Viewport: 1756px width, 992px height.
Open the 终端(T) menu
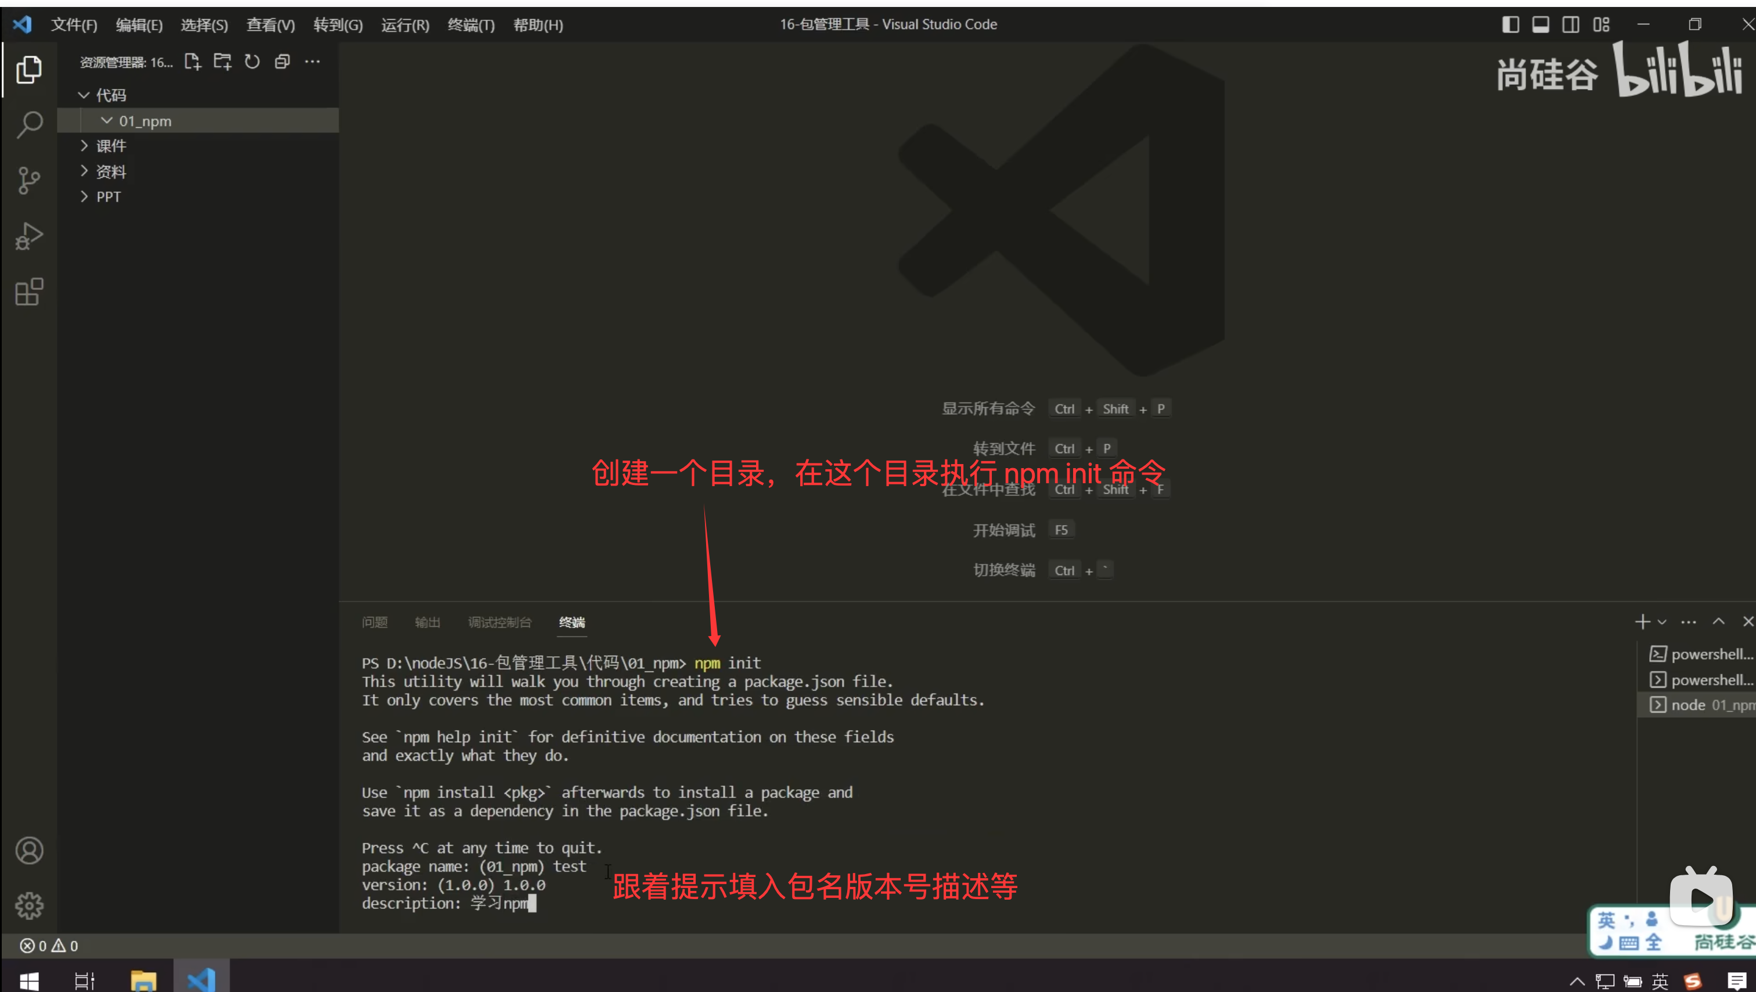click(x=470, y=24)
